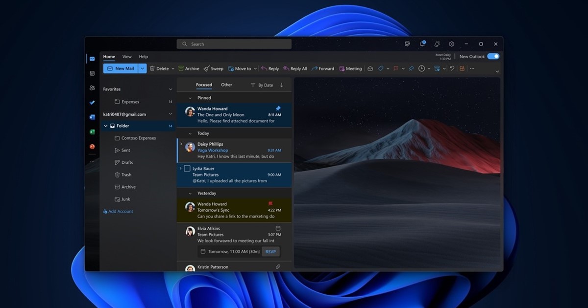Forward the selected email
The width and height of the screenshot is (588, 308).
[x=323, y=68]
